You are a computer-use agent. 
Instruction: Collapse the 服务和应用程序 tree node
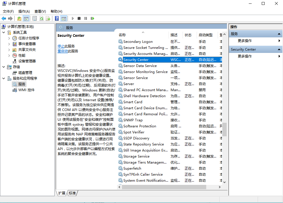click(x=4, y=78)
